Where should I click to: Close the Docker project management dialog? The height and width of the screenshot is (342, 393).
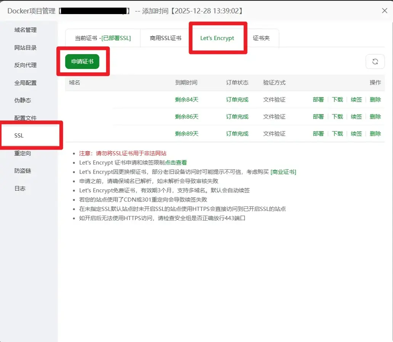(x=385, y=11)
